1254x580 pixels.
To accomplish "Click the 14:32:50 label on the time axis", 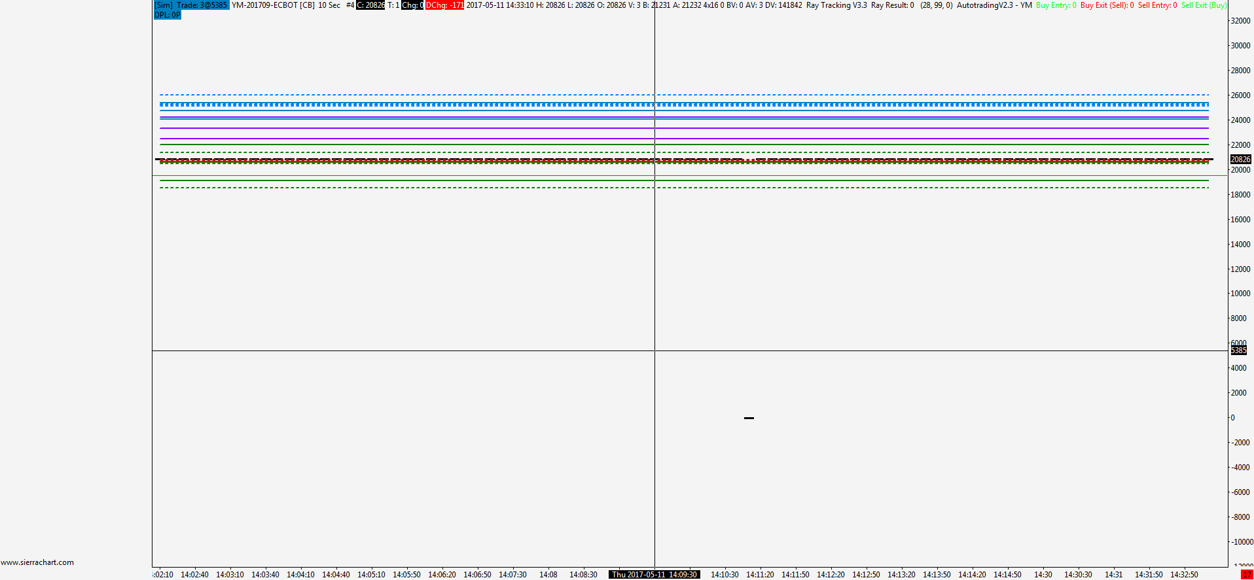I will click(x=1184, y=575).
